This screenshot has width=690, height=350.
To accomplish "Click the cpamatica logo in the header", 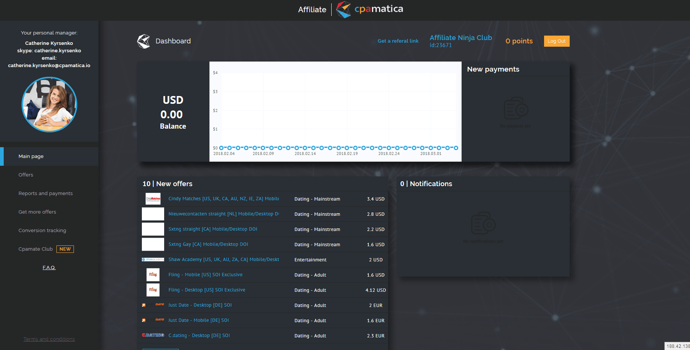I will pyautogui.click(x=370, y=10).
